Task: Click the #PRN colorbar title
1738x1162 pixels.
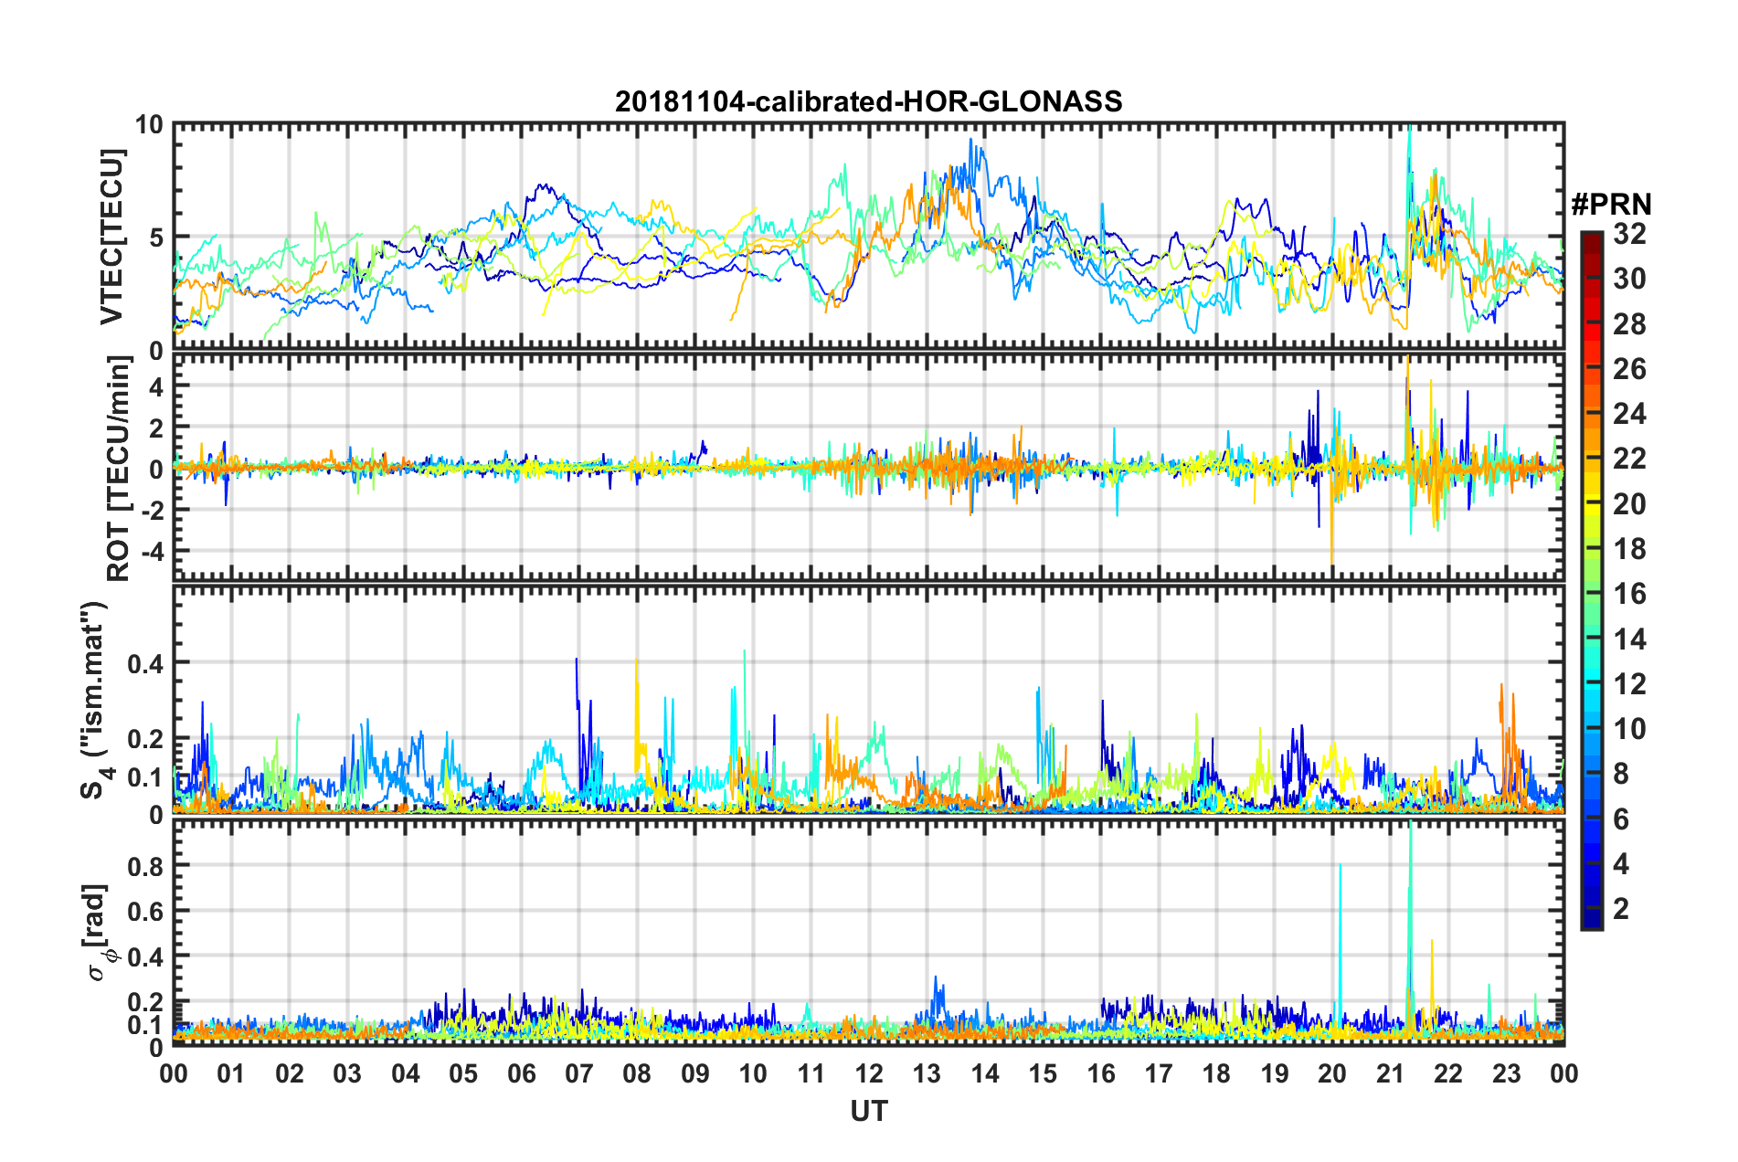Action: click(x=1611, y=205)
